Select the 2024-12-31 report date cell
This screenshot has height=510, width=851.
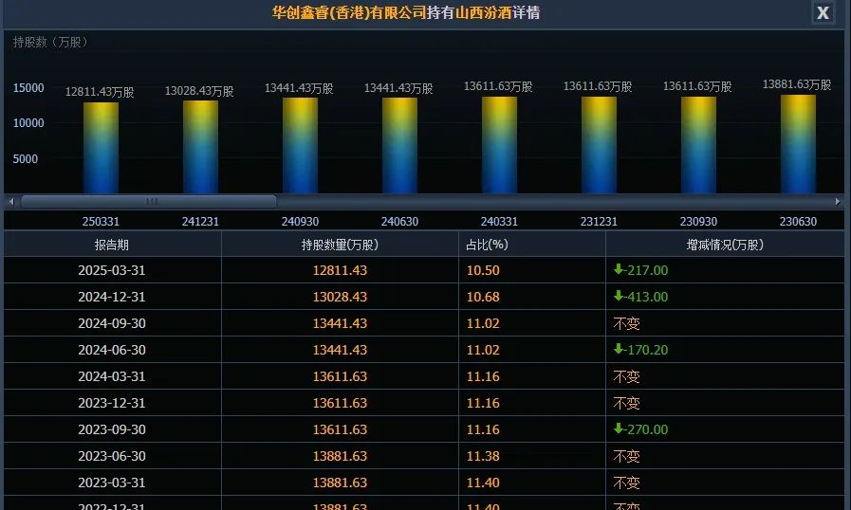tap(112, 297)
